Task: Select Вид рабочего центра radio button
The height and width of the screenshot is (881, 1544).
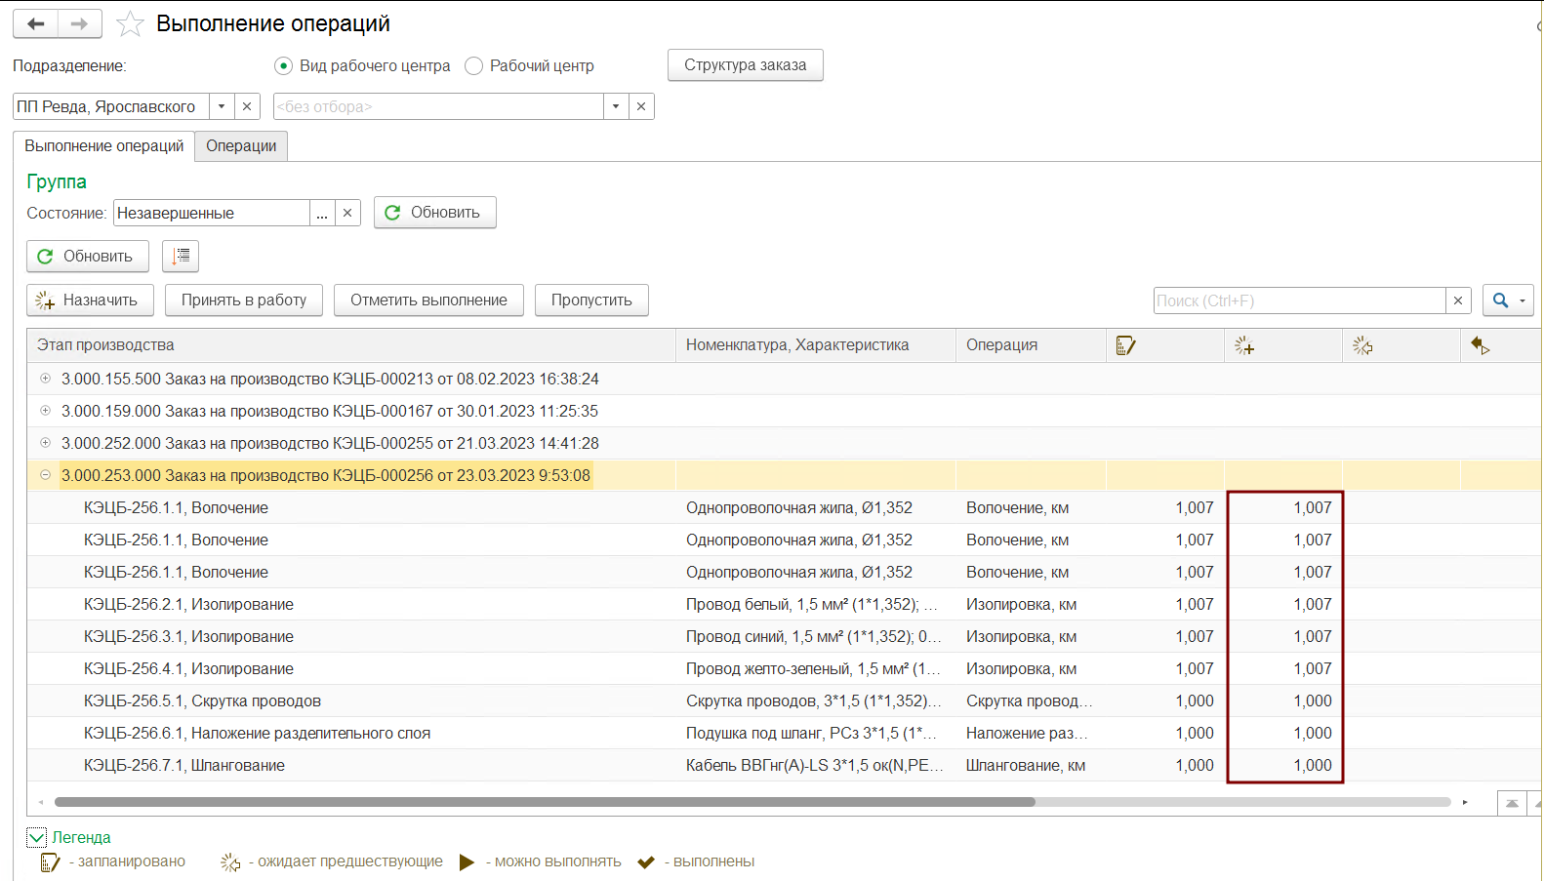Action: coord(284,65)
